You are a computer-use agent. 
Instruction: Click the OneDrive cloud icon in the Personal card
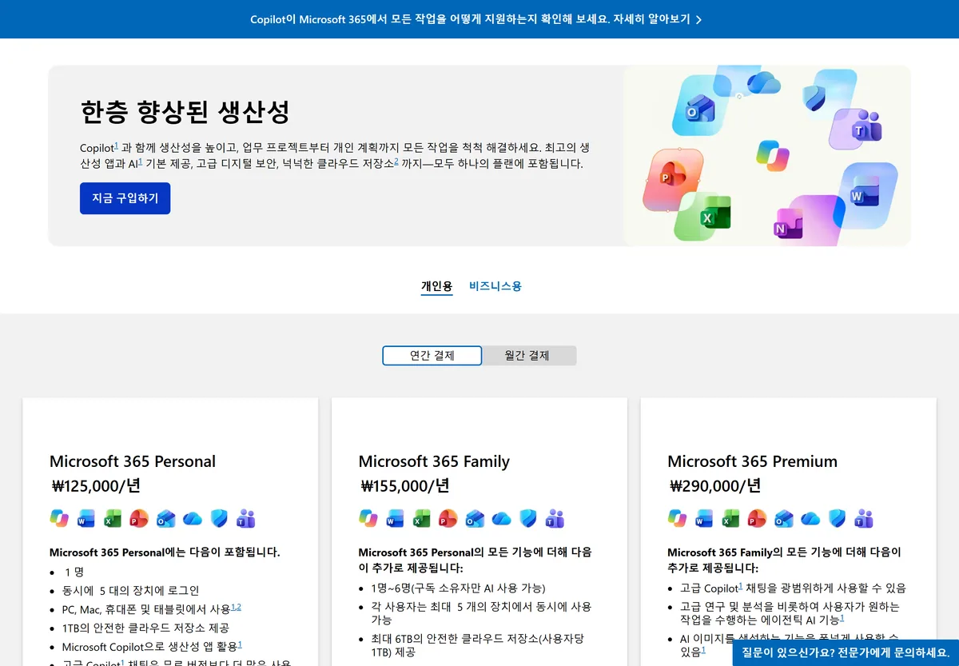193,518
